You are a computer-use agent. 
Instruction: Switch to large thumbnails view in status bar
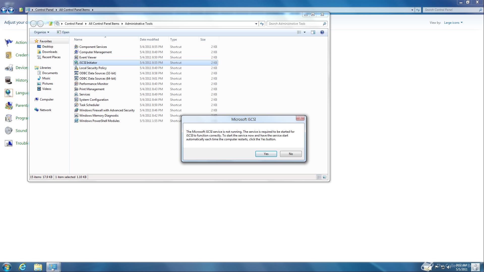[324, 177]
